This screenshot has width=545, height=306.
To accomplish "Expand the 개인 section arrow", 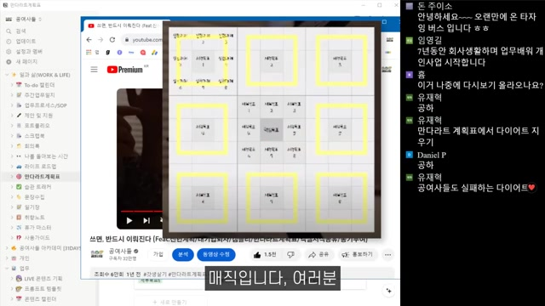I will coord(7,258).
